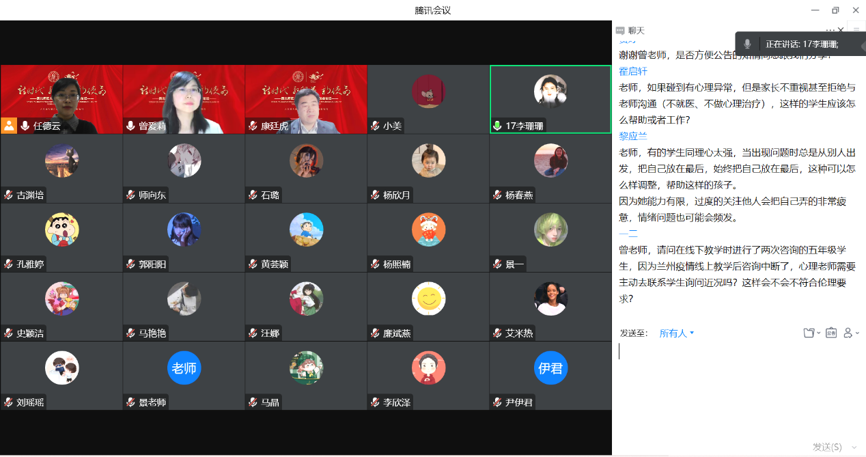The height and width of the screenshot is (457, 866).
Task: Click sender name 霍启轩 in chat
Action: (x=632, y=71)
